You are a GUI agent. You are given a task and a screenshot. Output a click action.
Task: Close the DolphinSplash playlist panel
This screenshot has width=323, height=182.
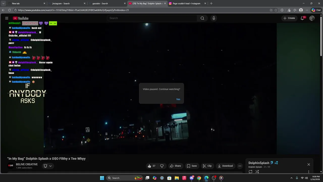click(x=309, y=165)
